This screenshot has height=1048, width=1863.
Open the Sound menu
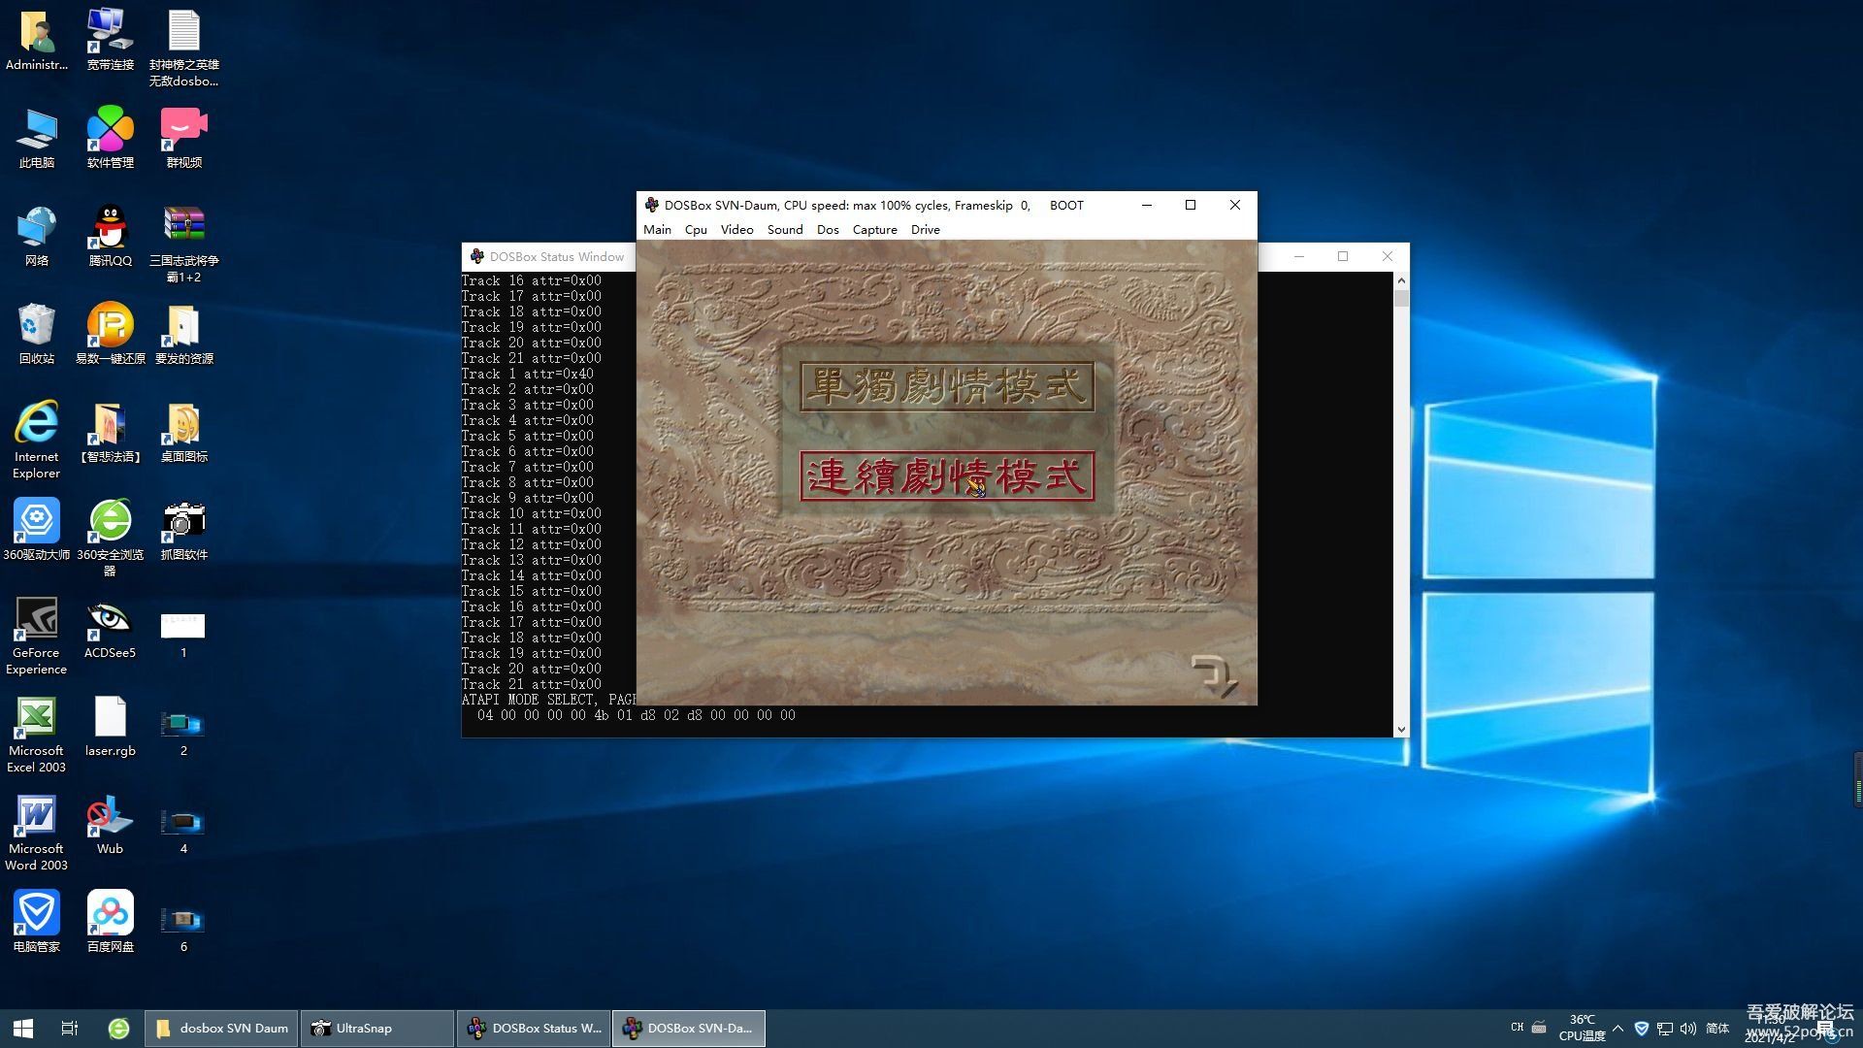784,230
